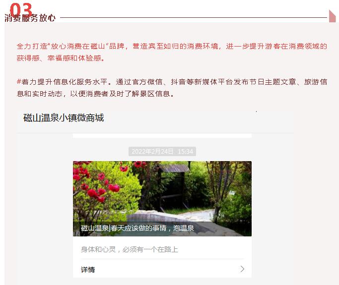
Task: Open the hot spring article thumbnail image
Action: coord(162,199)
